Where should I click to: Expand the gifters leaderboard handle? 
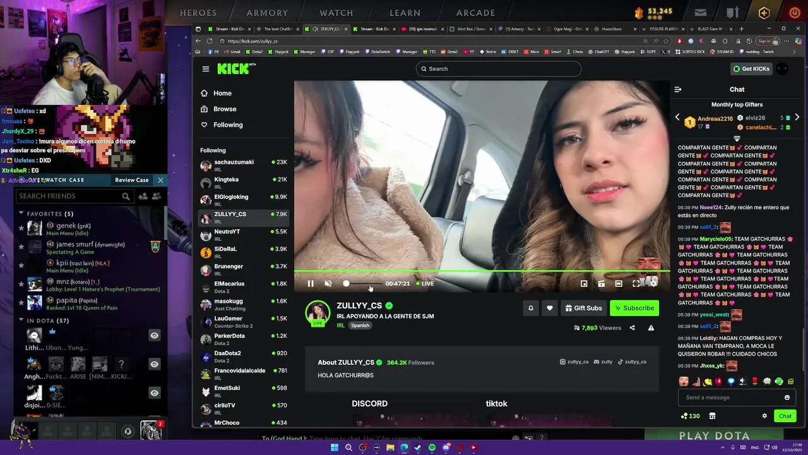[737, 138]
